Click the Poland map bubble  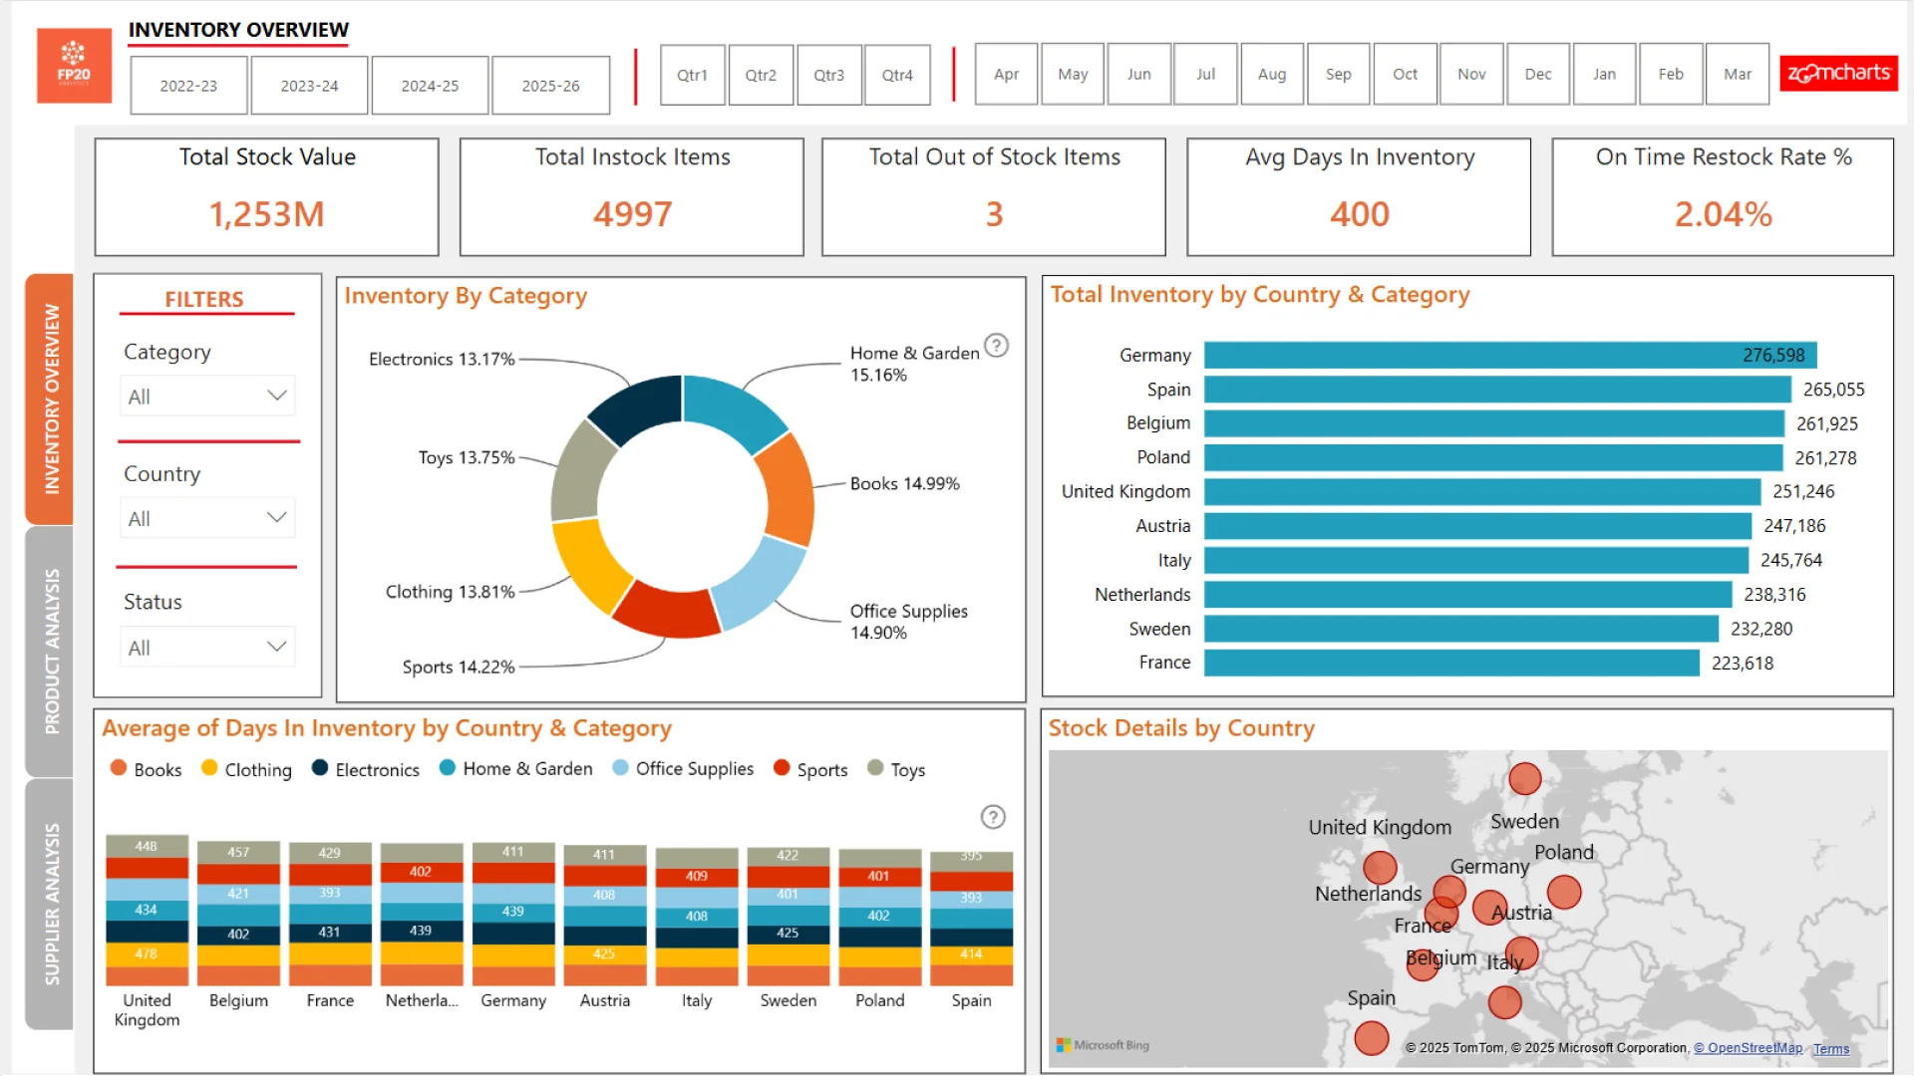point(1563,892)
